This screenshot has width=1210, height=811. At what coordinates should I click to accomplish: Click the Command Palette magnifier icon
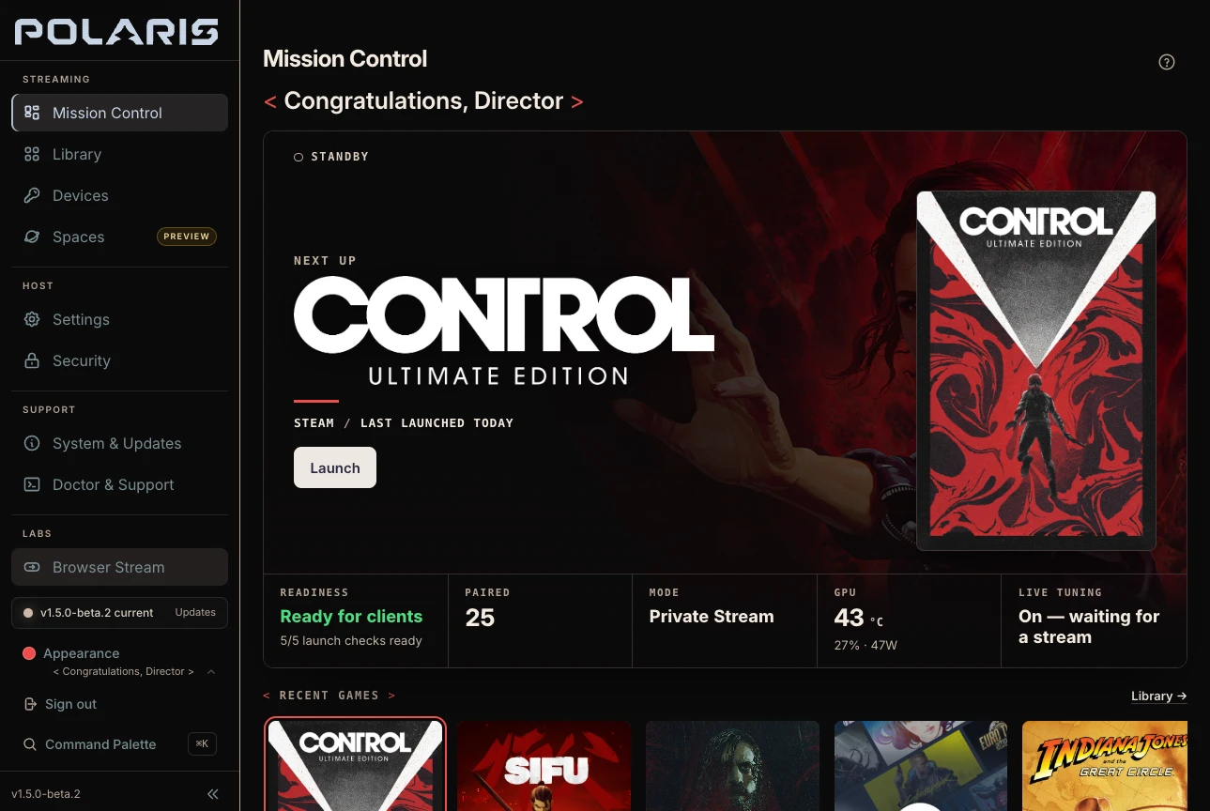click(x=30, y=744)
